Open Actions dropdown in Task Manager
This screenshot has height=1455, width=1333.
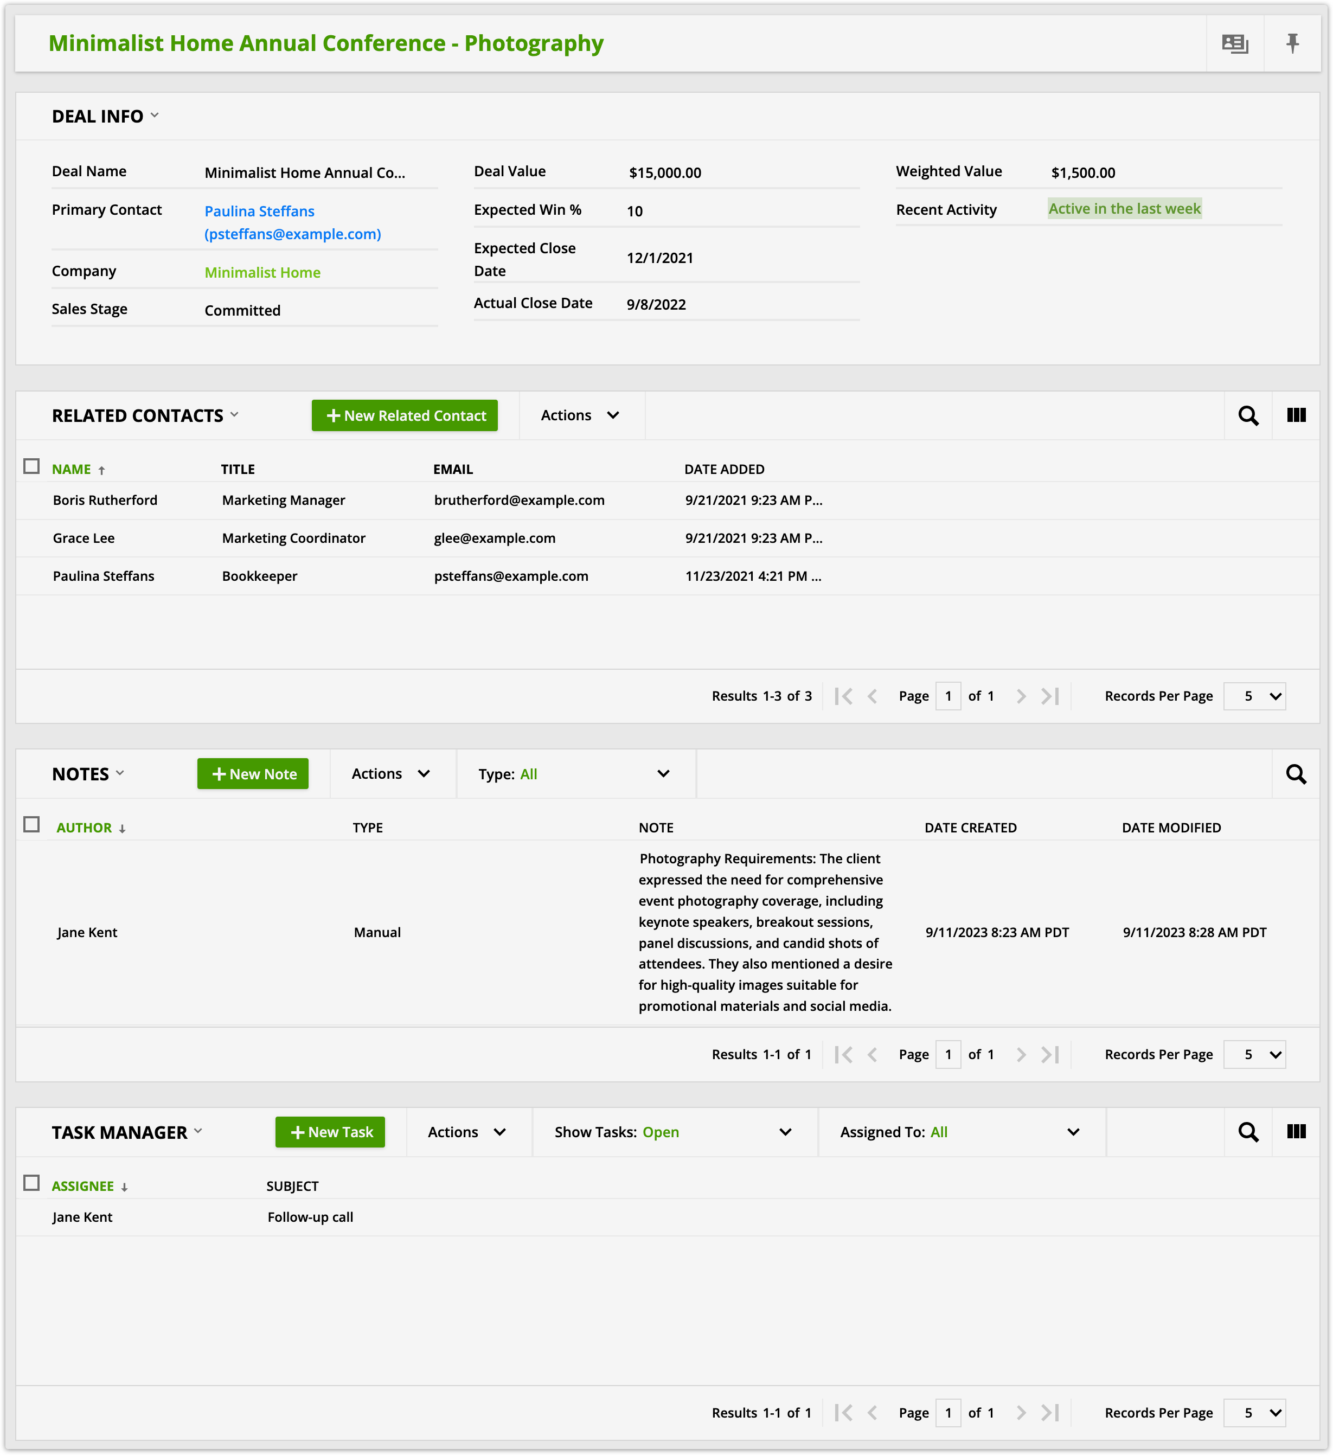pos(469,1132)
